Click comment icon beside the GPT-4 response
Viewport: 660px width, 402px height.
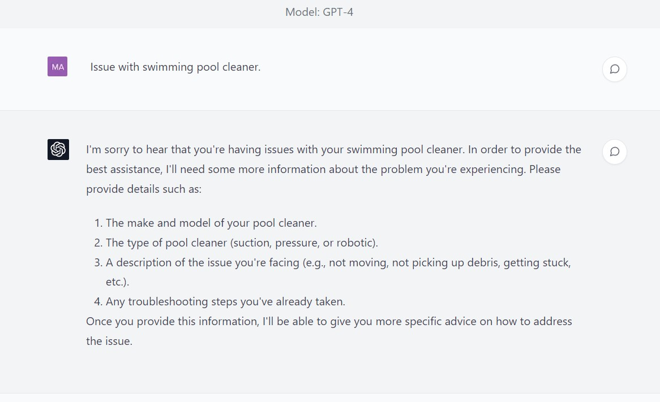point(614,152)
